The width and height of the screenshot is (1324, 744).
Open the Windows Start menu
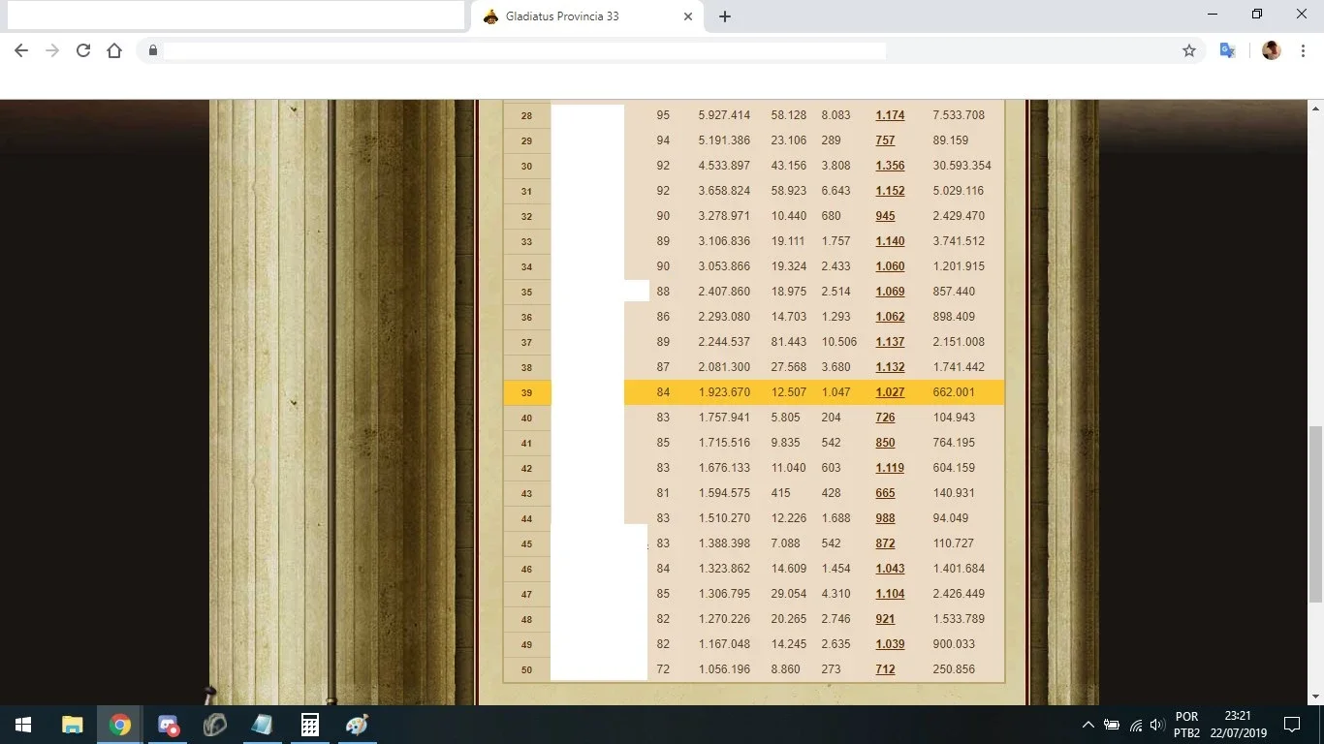pyautogui.click(x=23, y=725)
